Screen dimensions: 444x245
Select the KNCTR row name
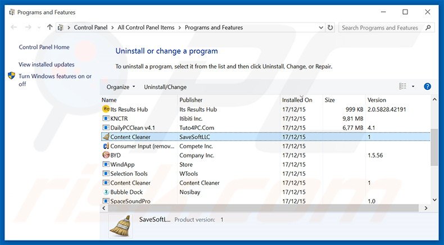coord(119,119)
